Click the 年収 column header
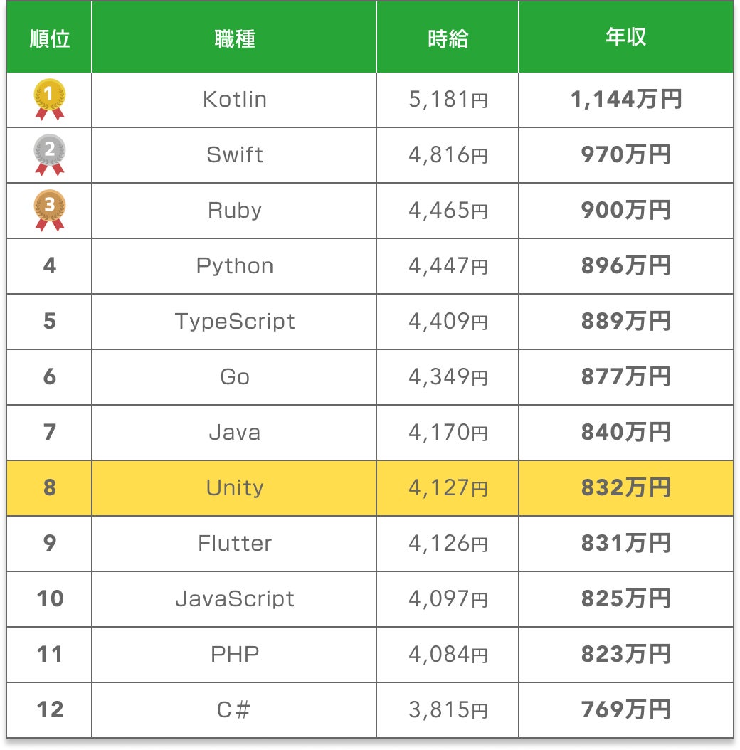Image resolution: width=740 pixels, height=750 pixels. point(625,38)
